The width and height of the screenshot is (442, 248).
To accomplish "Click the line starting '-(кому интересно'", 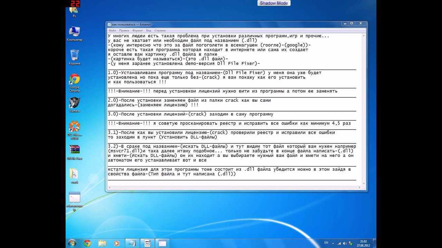I will click(x=209, y=45).
